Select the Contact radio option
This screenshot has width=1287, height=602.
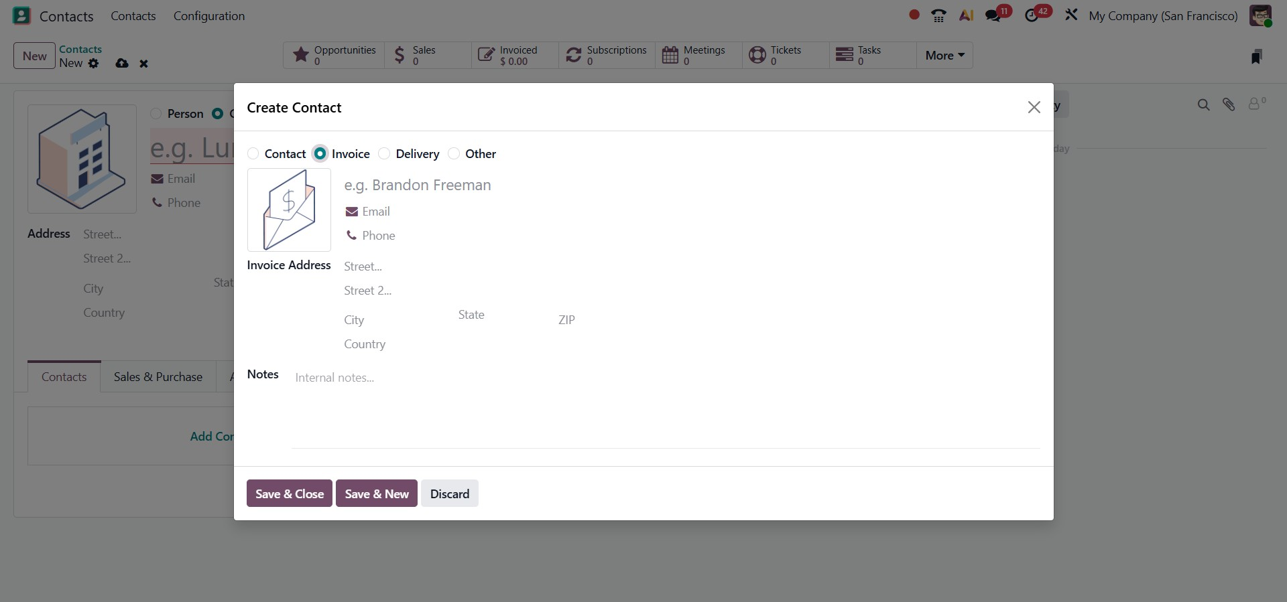[253, 154]
